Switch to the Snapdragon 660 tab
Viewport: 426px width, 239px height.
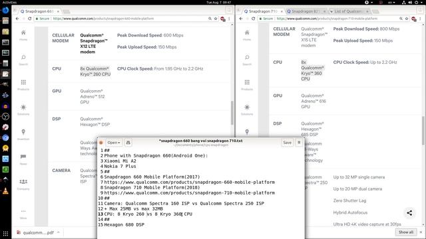pyautogui.click(x=39, y=11)
